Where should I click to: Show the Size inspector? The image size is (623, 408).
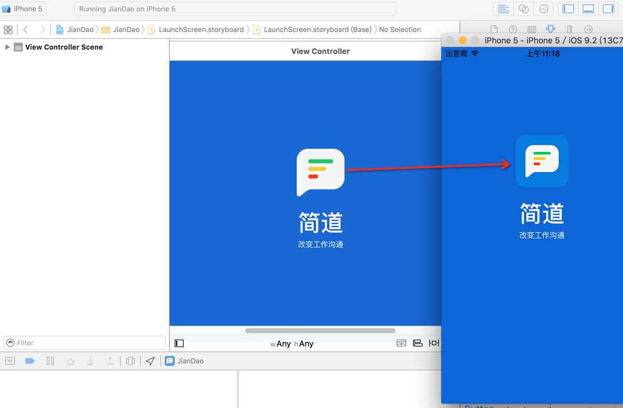coord(570,30)
